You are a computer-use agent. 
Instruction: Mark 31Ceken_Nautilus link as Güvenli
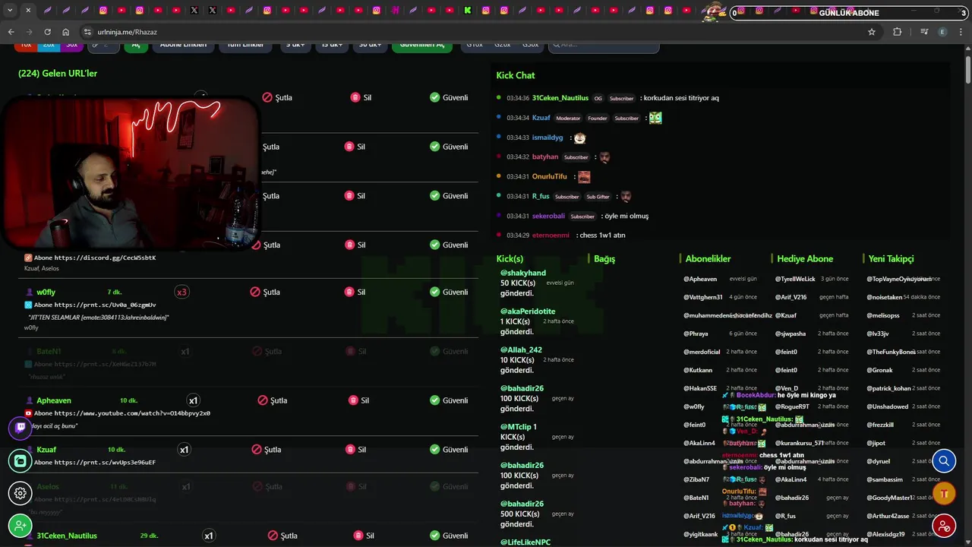pyautogui.click(x=448, y=536)
